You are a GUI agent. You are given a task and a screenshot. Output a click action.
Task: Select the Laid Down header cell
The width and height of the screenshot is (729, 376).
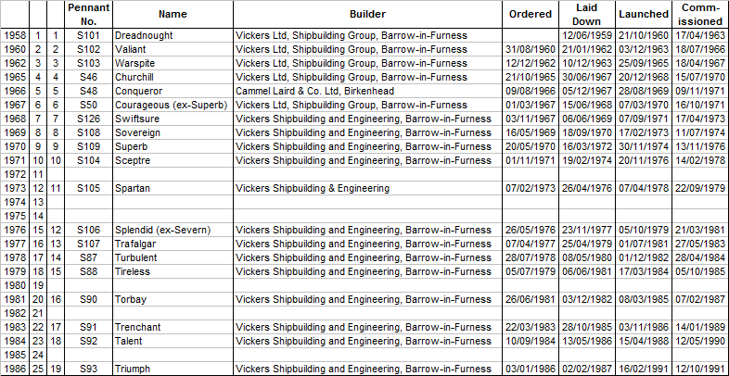coord(587,15)
